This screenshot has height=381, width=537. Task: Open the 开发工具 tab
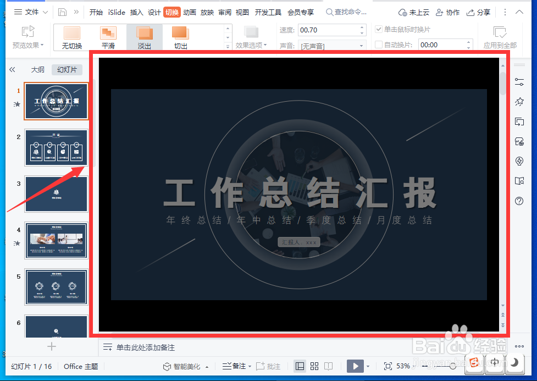coord(268,12)
